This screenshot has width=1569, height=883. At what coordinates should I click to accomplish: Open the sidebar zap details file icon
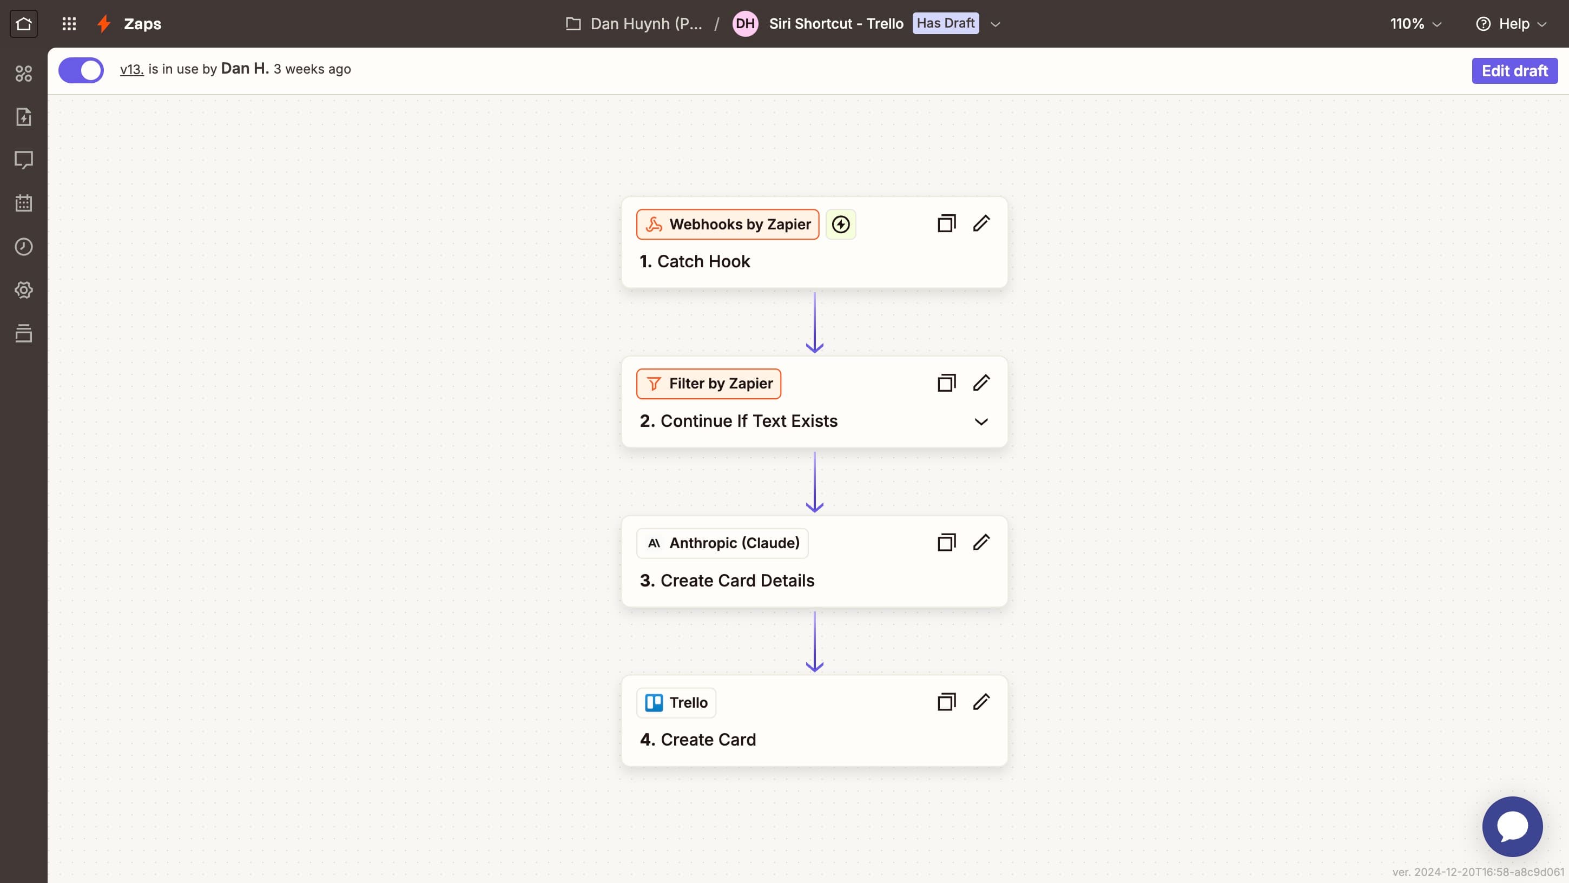24,117
